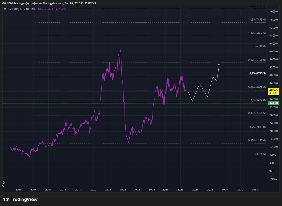Image resolution: width=282 pixels, height=206 pixels.
Task: Select the yellow 4064,5 current price label
Action: [x=273, y=92]
